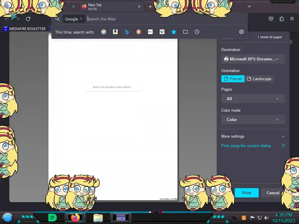Expand the list all tabs chevron
The width and height of the screenshot is (299, 224).
249,6
